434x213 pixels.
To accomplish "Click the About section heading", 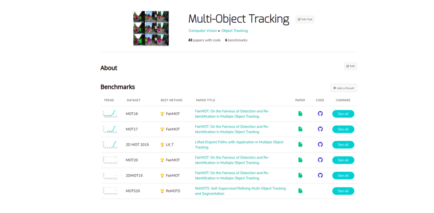I will point(109,68).
